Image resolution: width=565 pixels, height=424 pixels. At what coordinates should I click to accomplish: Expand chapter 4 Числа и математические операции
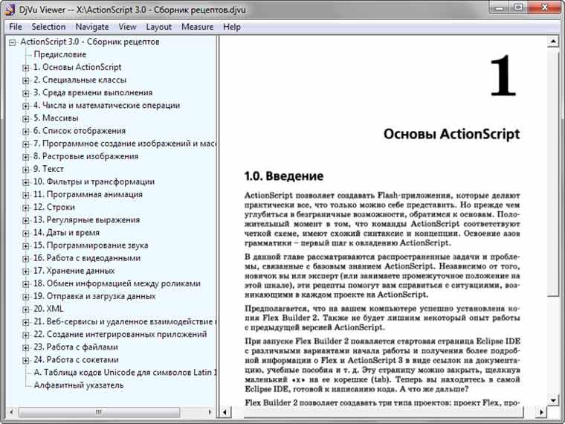pyautogui.click(x=25, y=106)
